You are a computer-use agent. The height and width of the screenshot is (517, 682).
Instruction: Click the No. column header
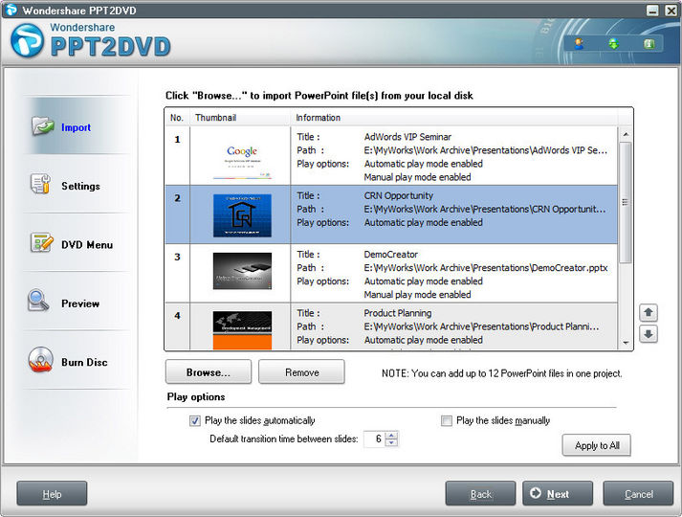(177, 118)
